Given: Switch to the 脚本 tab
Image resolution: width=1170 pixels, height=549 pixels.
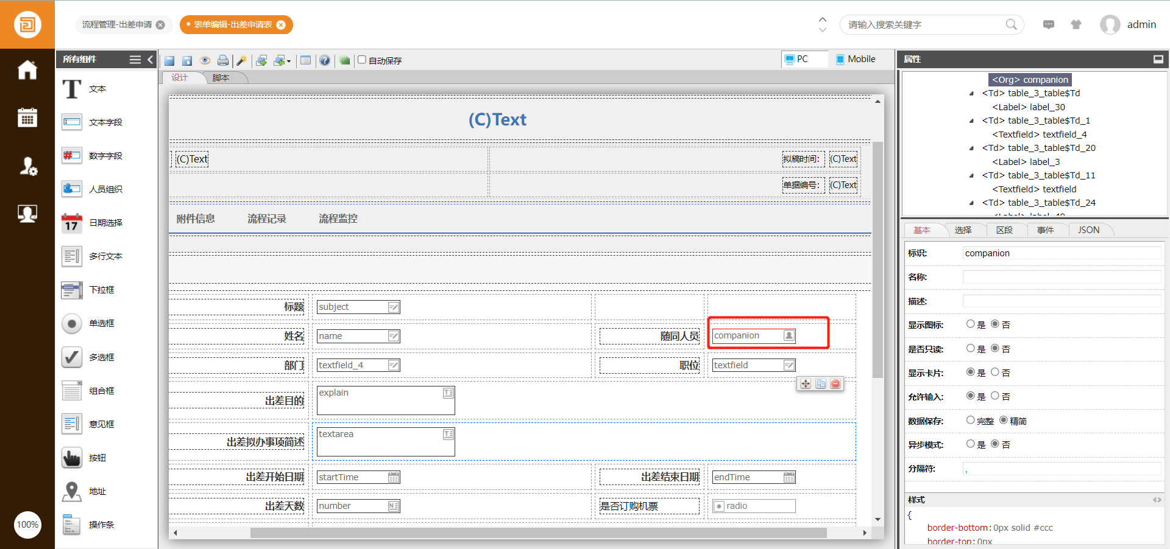Looking at the screenshot, I should coord(221,78).
